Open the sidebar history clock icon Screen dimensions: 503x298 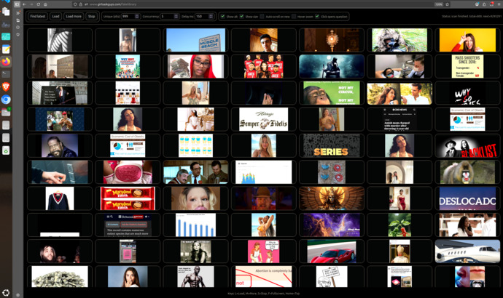(x=18, y=28)
